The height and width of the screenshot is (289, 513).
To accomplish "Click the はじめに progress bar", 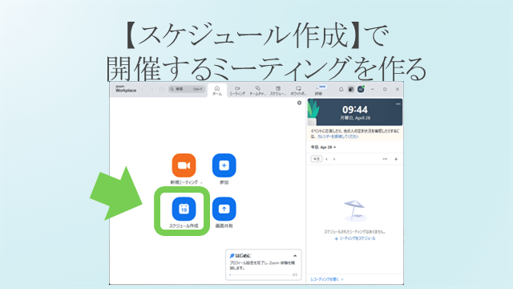I will [260, 275].
